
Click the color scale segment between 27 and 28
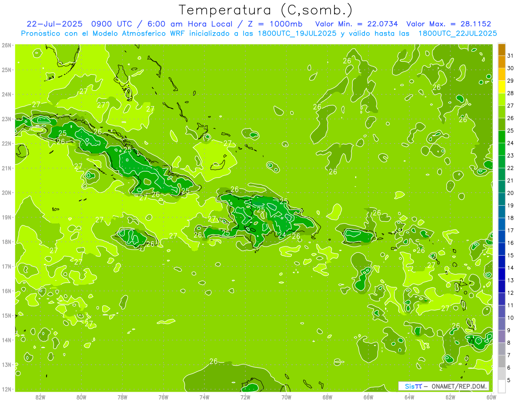coord(502,99)
